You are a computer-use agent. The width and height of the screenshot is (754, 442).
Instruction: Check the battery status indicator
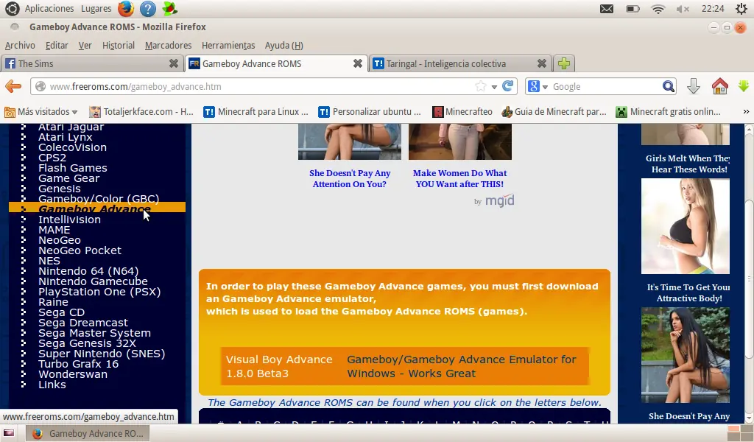(633, 9)
